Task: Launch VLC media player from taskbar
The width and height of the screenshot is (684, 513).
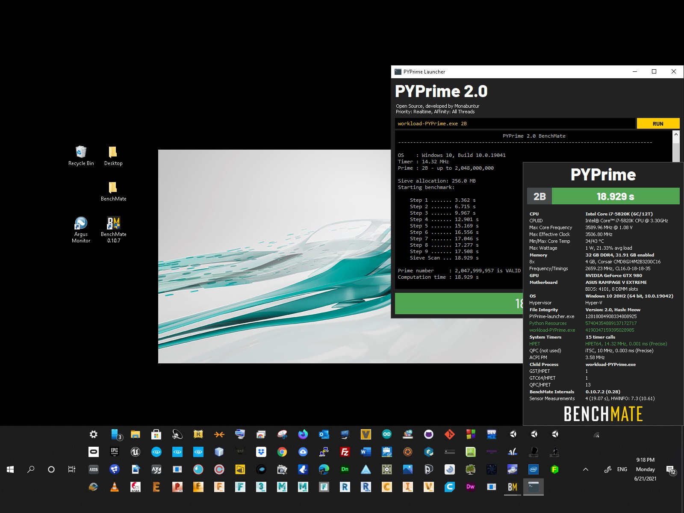Action: tap(115, 487)
